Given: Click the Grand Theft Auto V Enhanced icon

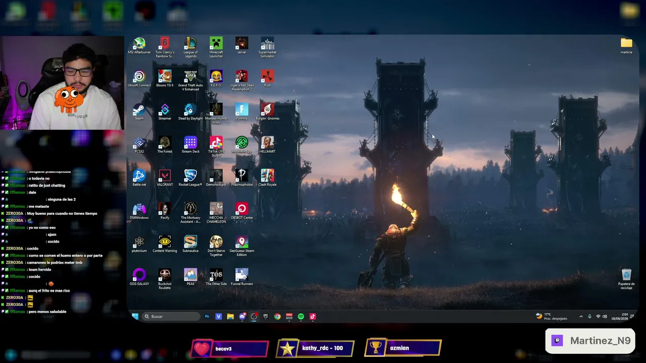Looking at the screenshot, I should pyautogui.click(x=190, y=81).
